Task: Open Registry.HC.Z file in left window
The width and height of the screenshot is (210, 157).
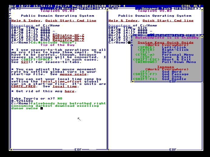Action: click(68, 40)
